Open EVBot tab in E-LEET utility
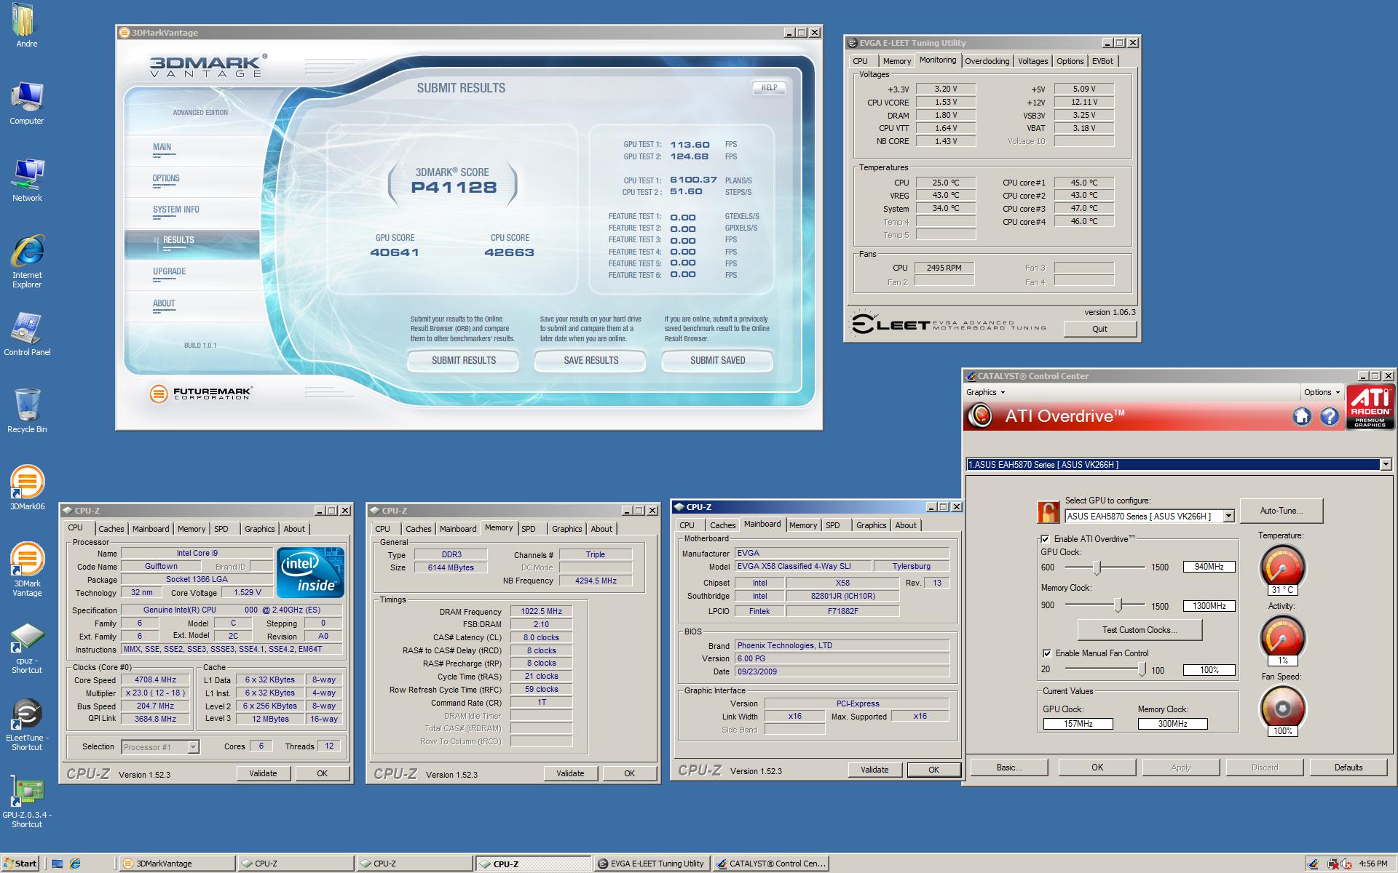 1102,61
